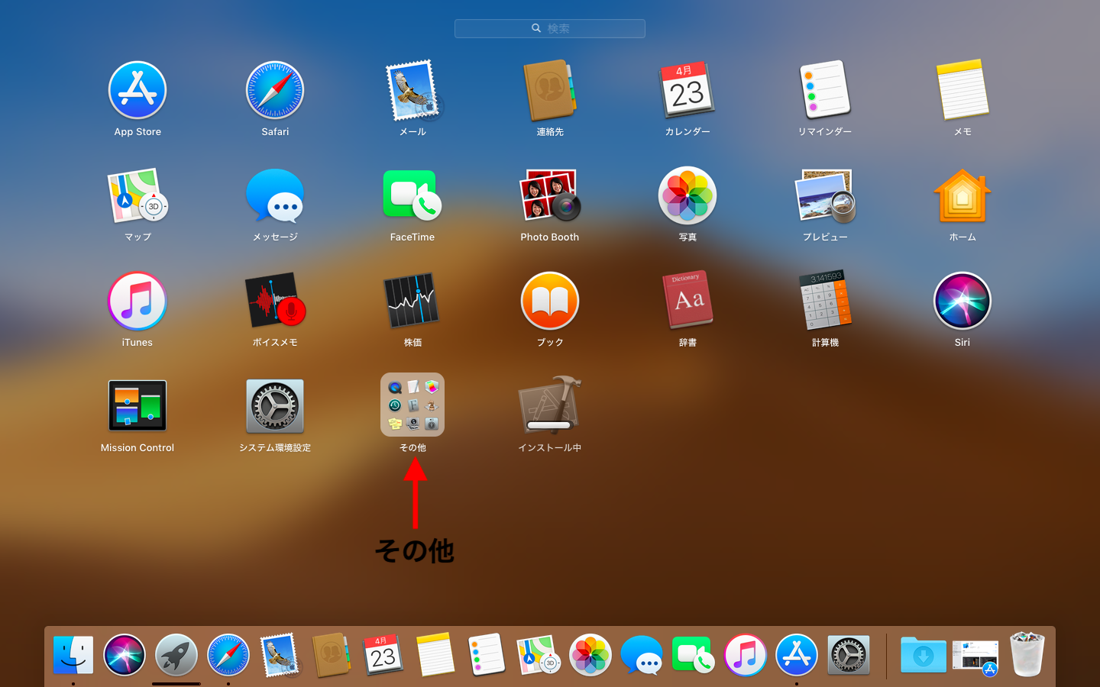
Task: Open Reminders icon in the Dock
Action: (487, 655)
